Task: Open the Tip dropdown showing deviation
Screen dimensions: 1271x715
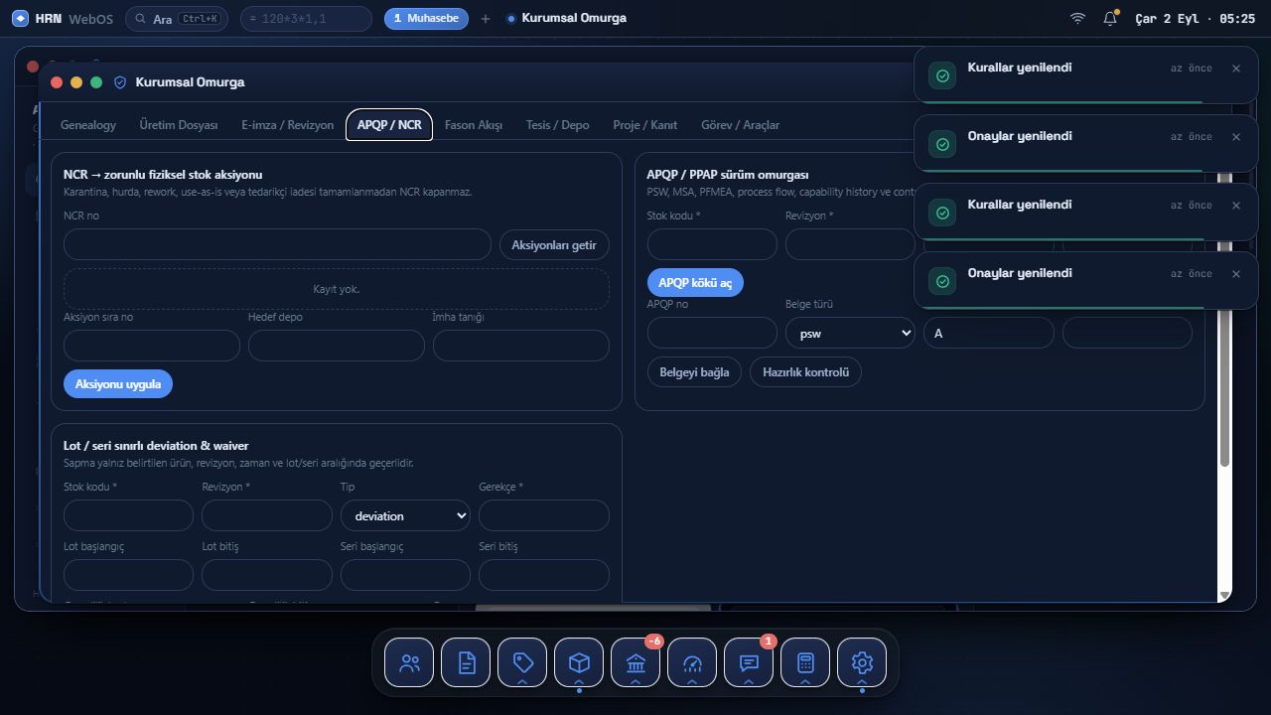Action: [405, 515]
